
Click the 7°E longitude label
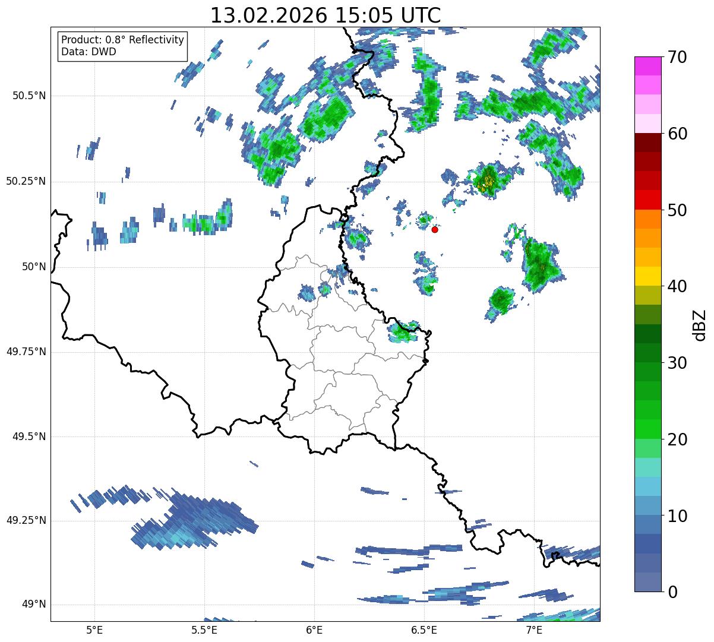534,630
